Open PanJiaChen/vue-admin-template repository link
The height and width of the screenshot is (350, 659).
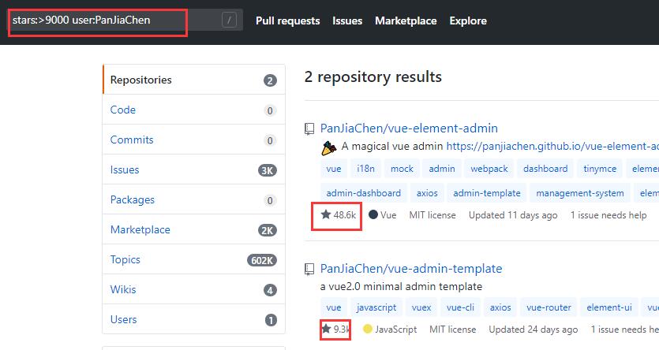[x=411, y=268]
